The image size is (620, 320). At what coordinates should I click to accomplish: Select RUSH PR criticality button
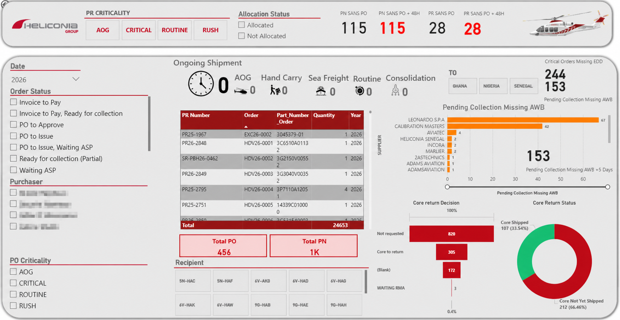click(211, 30)
